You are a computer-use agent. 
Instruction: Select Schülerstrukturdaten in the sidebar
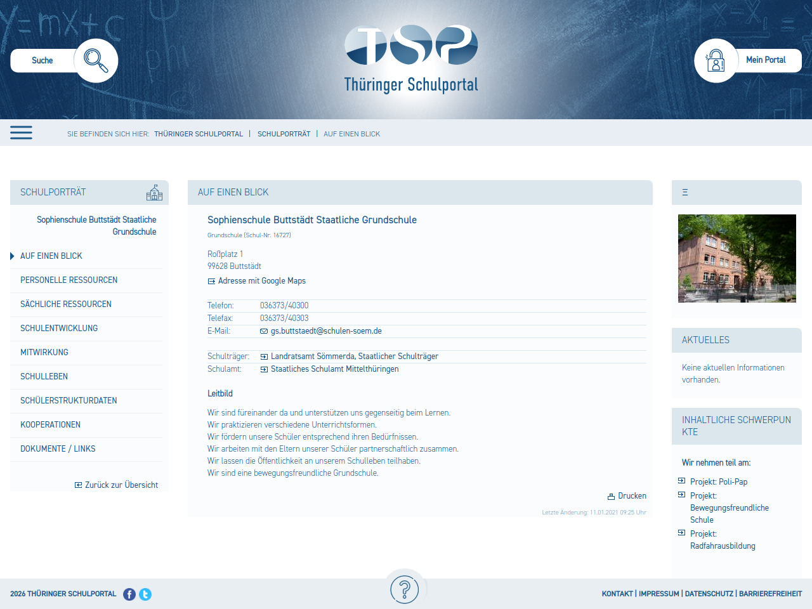tap(69, 400)
